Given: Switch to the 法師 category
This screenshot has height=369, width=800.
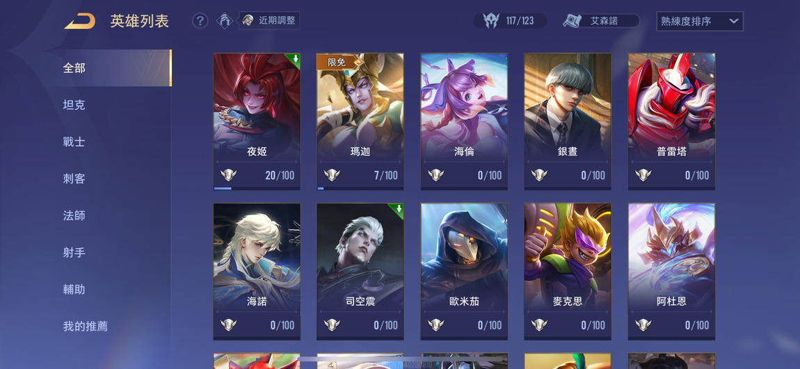Looking at the screenshot, I should tap(74, 215).
